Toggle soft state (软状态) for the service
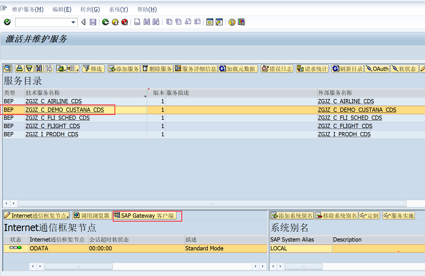The image size is (425, 276). [404, 68]
